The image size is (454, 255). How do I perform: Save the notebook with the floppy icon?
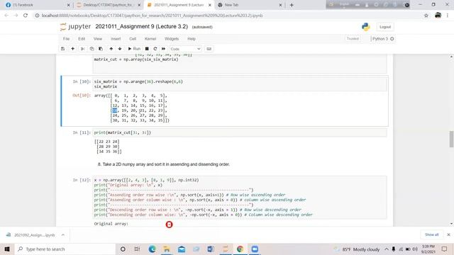63,49
